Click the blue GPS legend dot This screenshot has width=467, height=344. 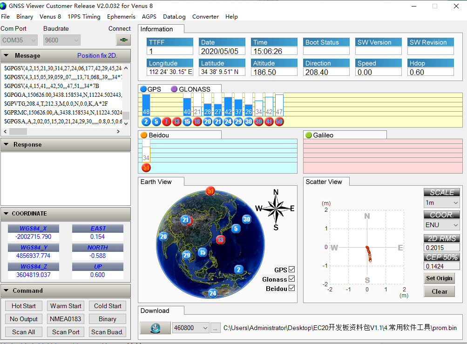click(x=143, y=89)
